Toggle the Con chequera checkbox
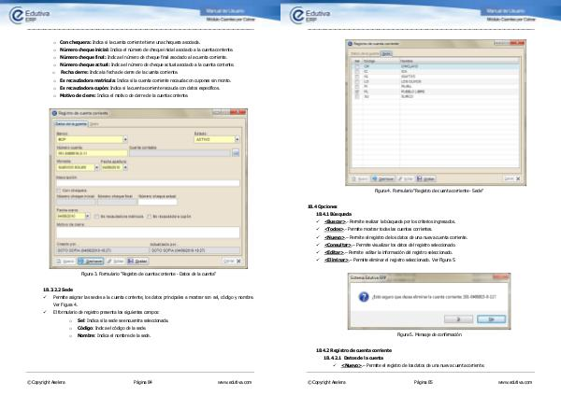561x396 pixels. tap(61, 189)
